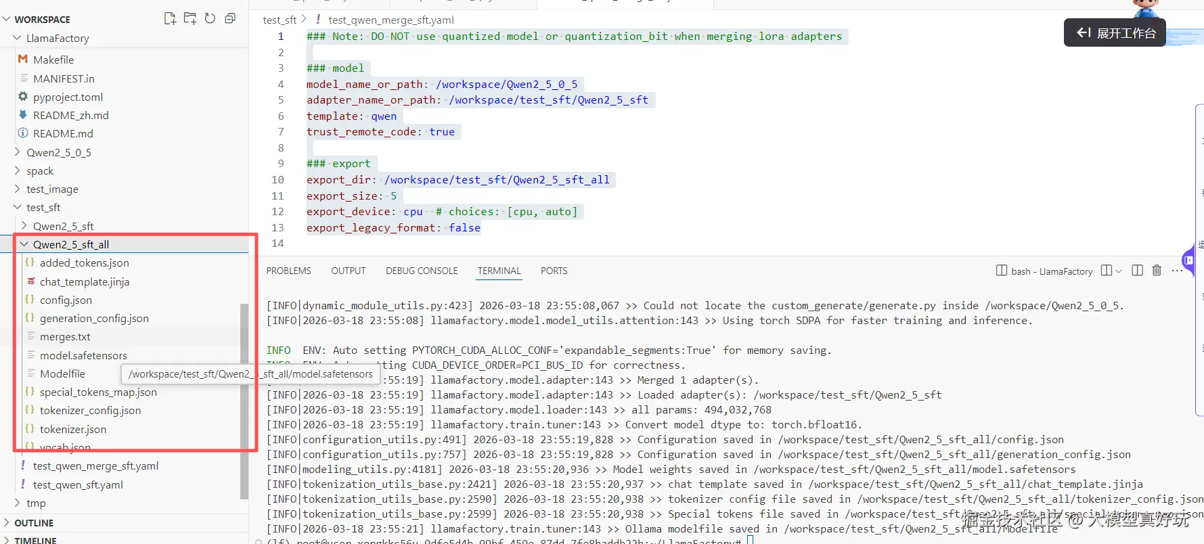Switch to the PROBLEMS panel tab
1204x544 pixels.
click(x=288, y=271)
